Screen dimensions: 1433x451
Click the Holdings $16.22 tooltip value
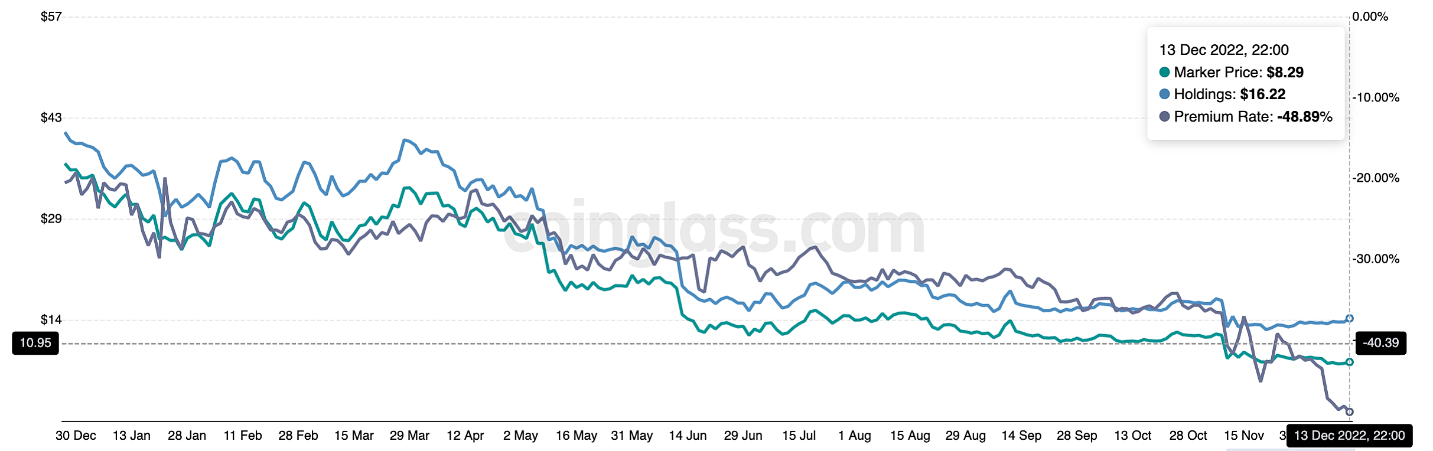(1263, 94)
